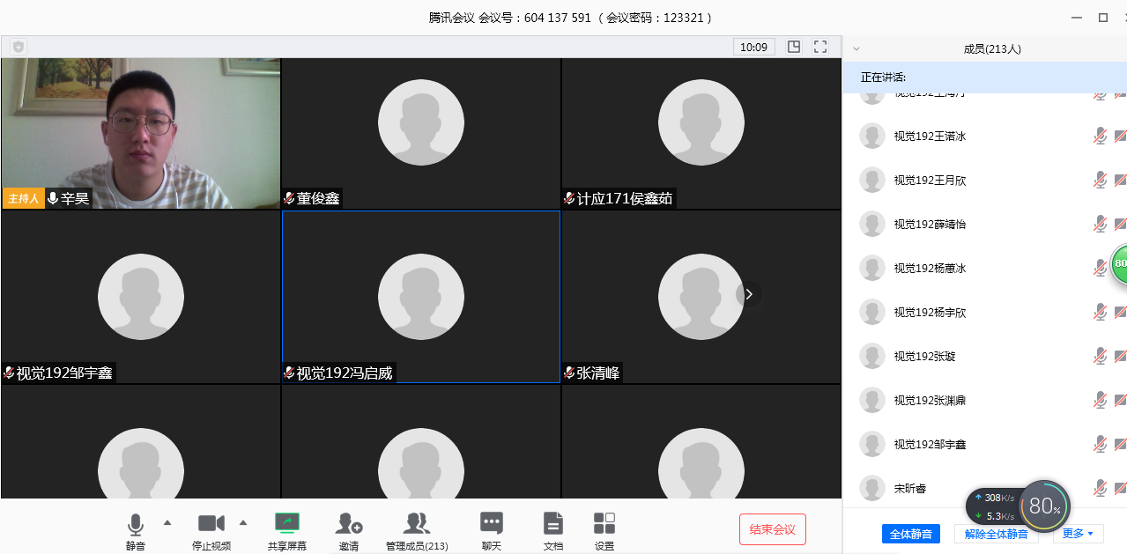The image size is (1127, 554).
Task: Expand audio options arrow next to 静音
Action: click(167, 522)
